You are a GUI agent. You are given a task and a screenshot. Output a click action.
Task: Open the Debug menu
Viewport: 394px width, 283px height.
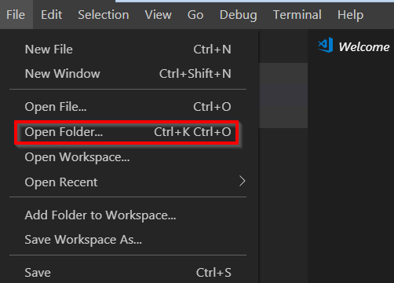238,15
